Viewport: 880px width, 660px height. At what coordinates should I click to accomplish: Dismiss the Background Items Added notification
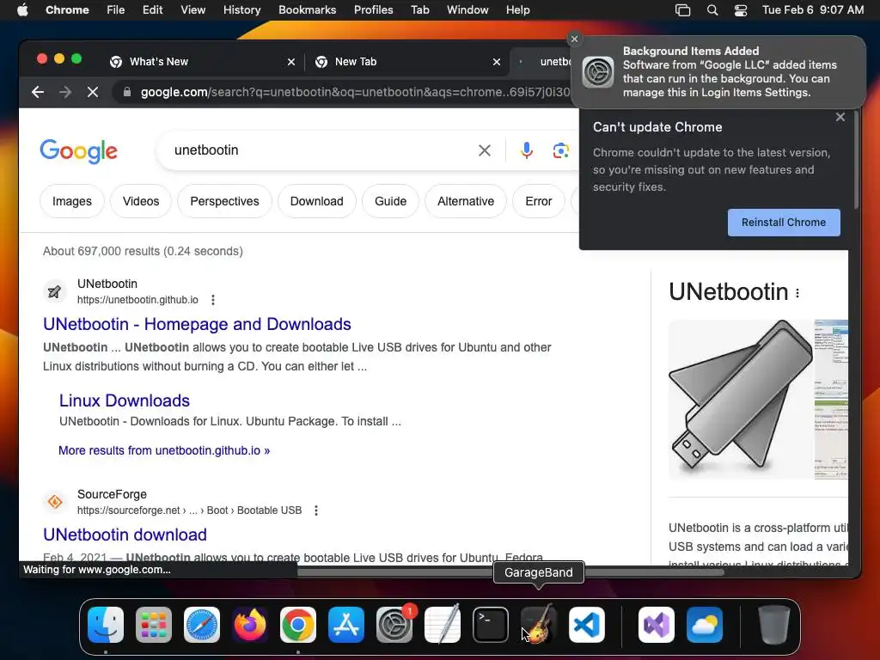[x=574, y=39]
